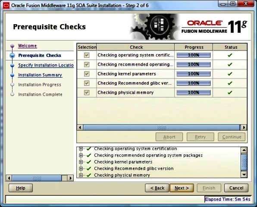Image resolution: width=257 pixels, height=207 pixels.
Task: Click green check beside 'Checking kernel parameters' in log tree
Action: pos(89,162)
